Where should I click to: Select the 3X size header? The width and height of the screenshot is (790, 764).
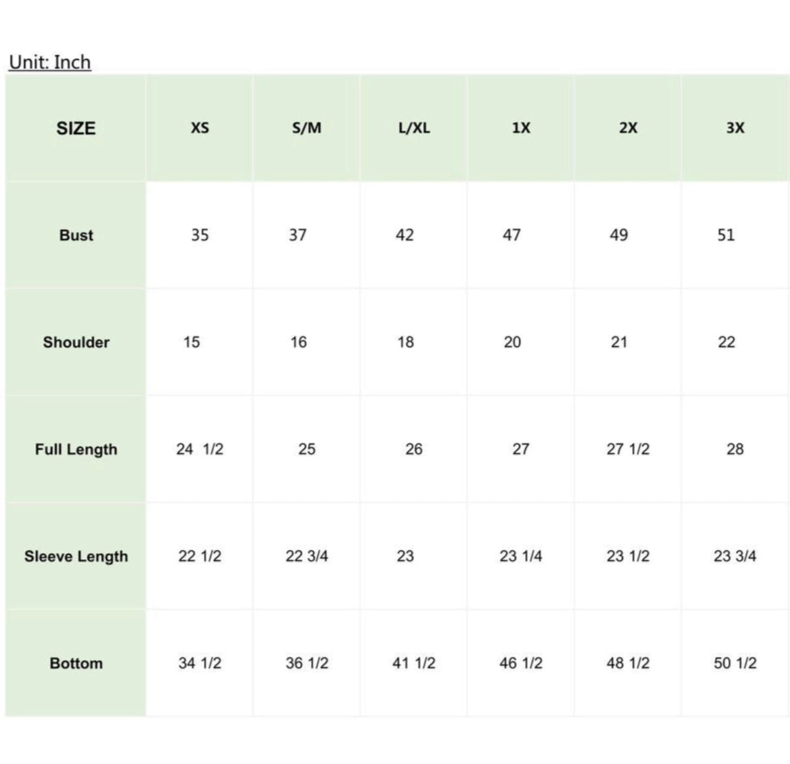(x=735, y=128)
